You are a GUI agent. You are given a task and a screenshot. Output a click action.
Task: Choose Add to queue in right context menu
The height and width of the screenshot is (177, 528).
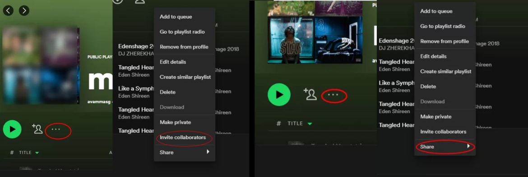click(445, 11)
